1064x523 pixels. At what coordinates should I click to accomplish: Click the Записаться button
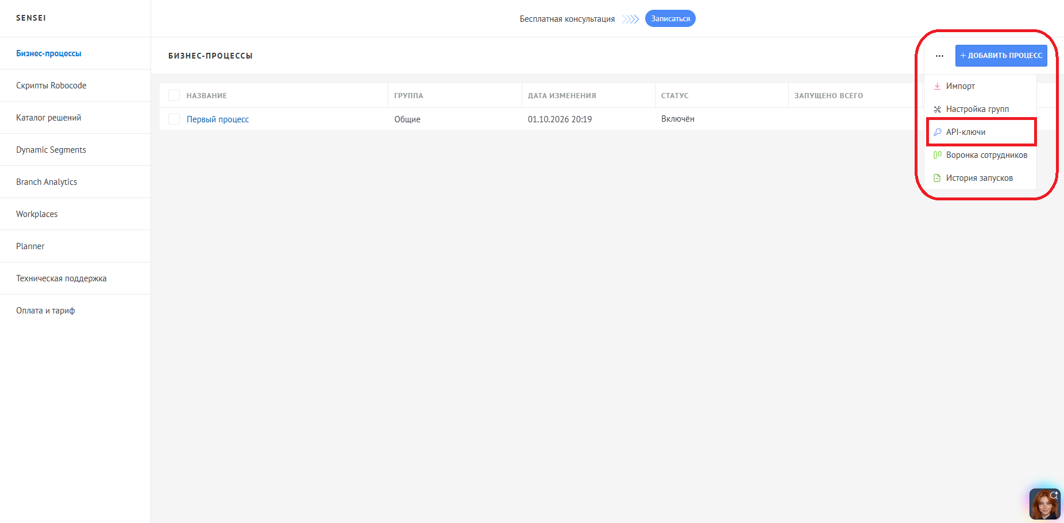tap(670, 18)
